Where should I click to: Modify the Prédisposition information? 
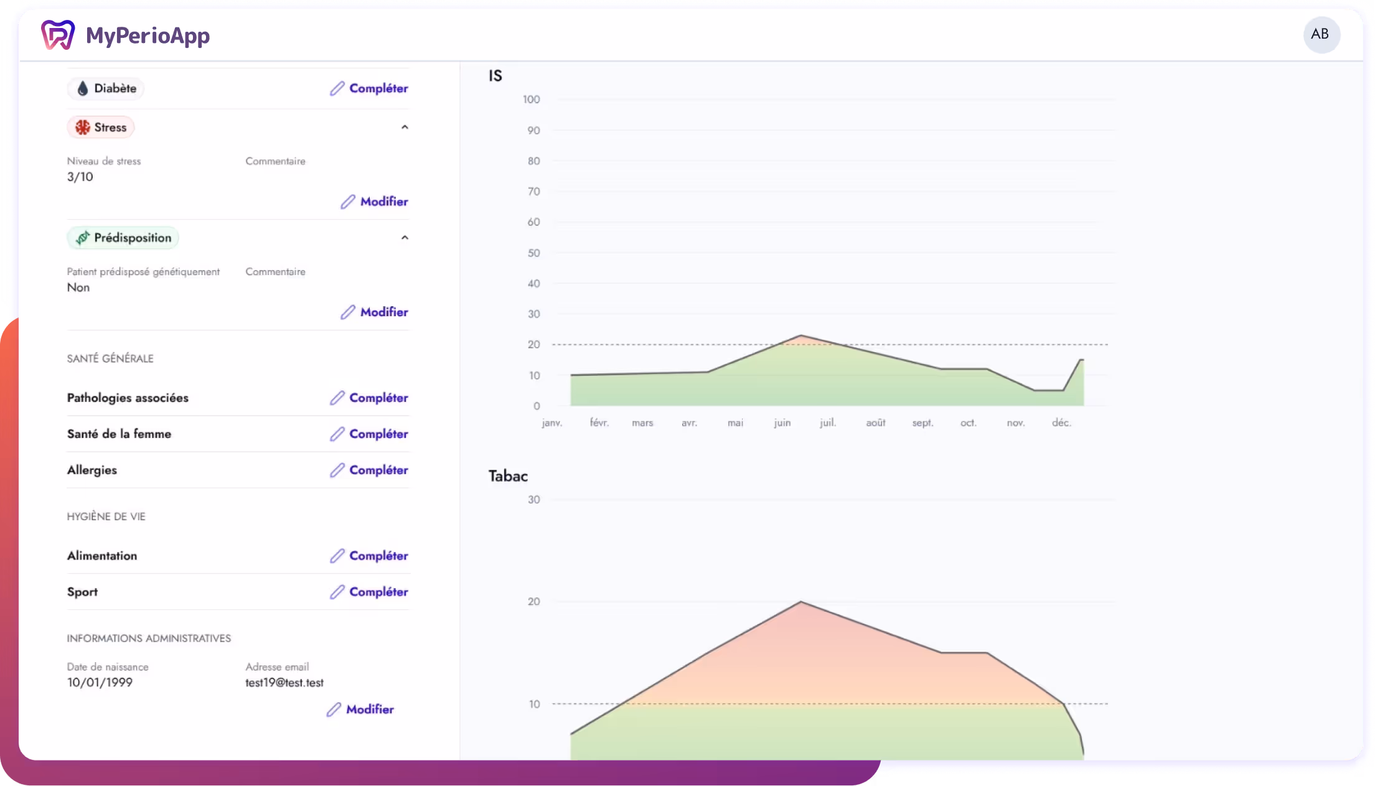pos(383,312)
